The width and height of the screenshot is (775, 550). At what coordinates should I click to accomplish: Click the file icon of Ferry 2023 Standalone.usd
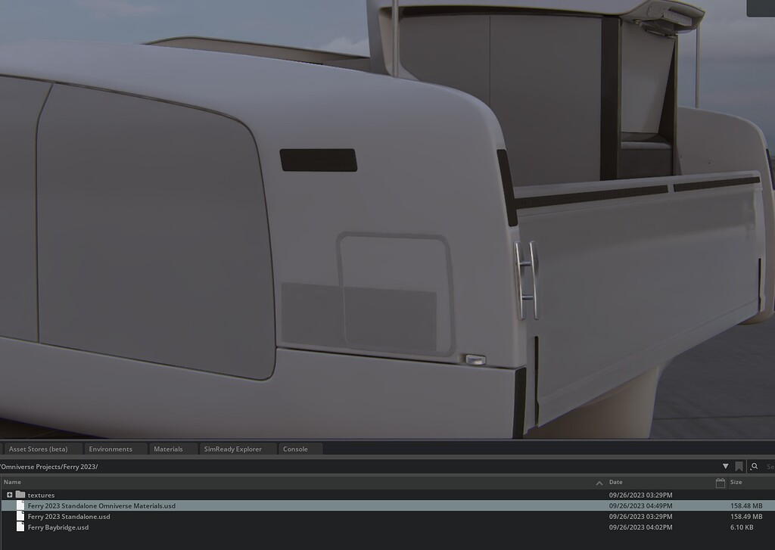[20, 516]
